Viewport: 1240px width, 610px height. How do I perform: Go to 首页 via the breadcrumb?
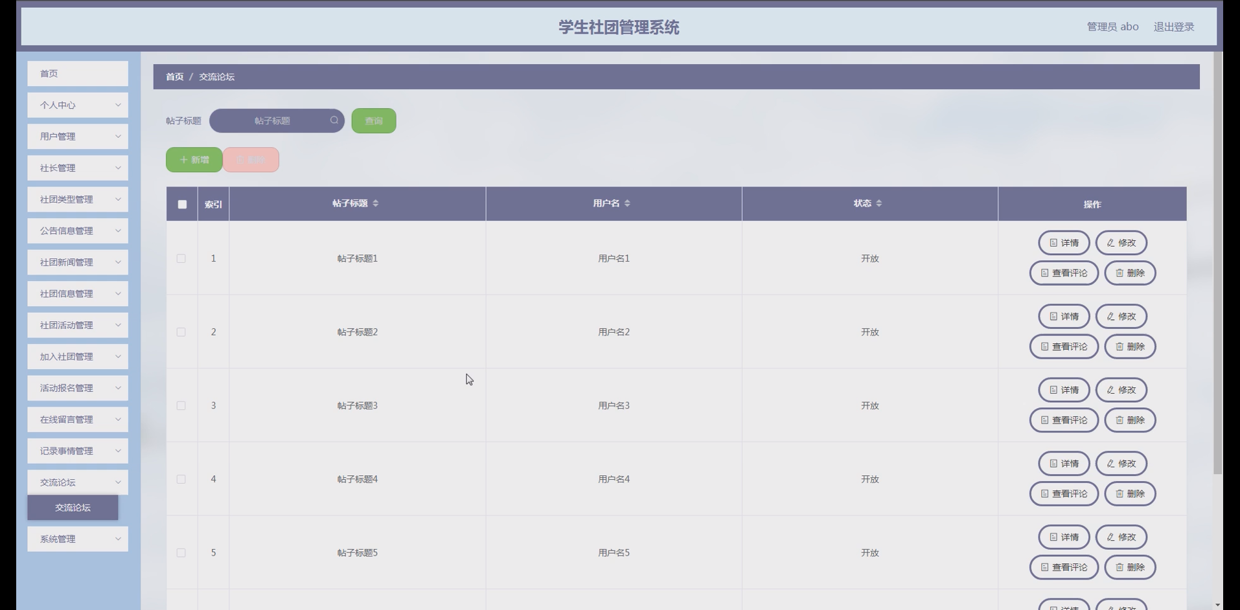coord(174,76)
